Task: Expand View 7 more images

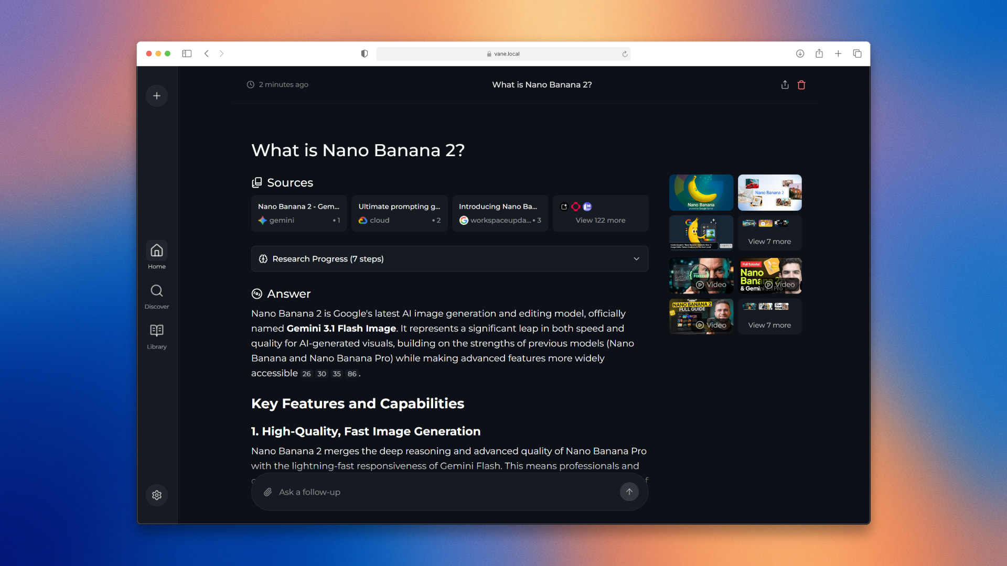Action: click(x=769, y=233)
